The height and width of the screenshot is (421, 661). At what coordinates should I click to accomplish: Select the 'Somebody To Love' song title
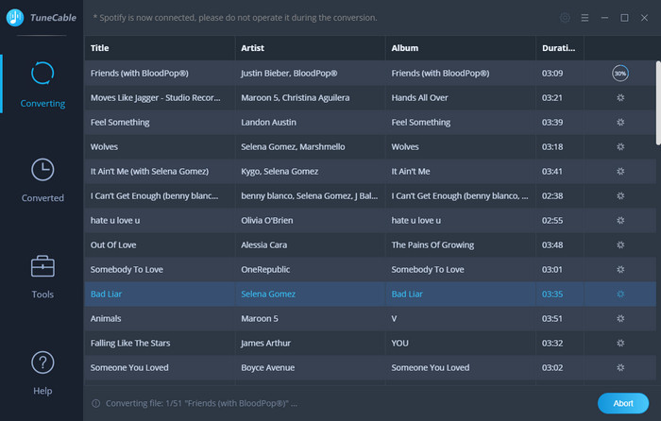[127, 269]
